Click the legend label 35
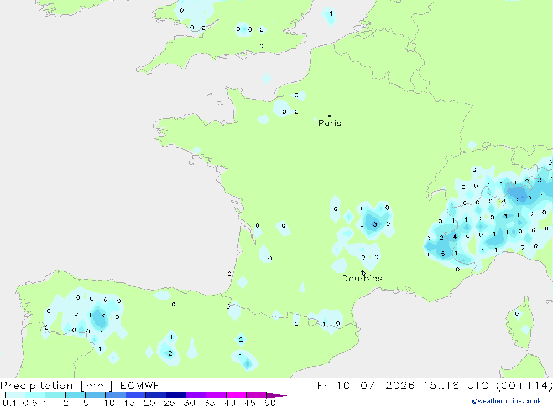The image size is (553, 406). point(210,403)
